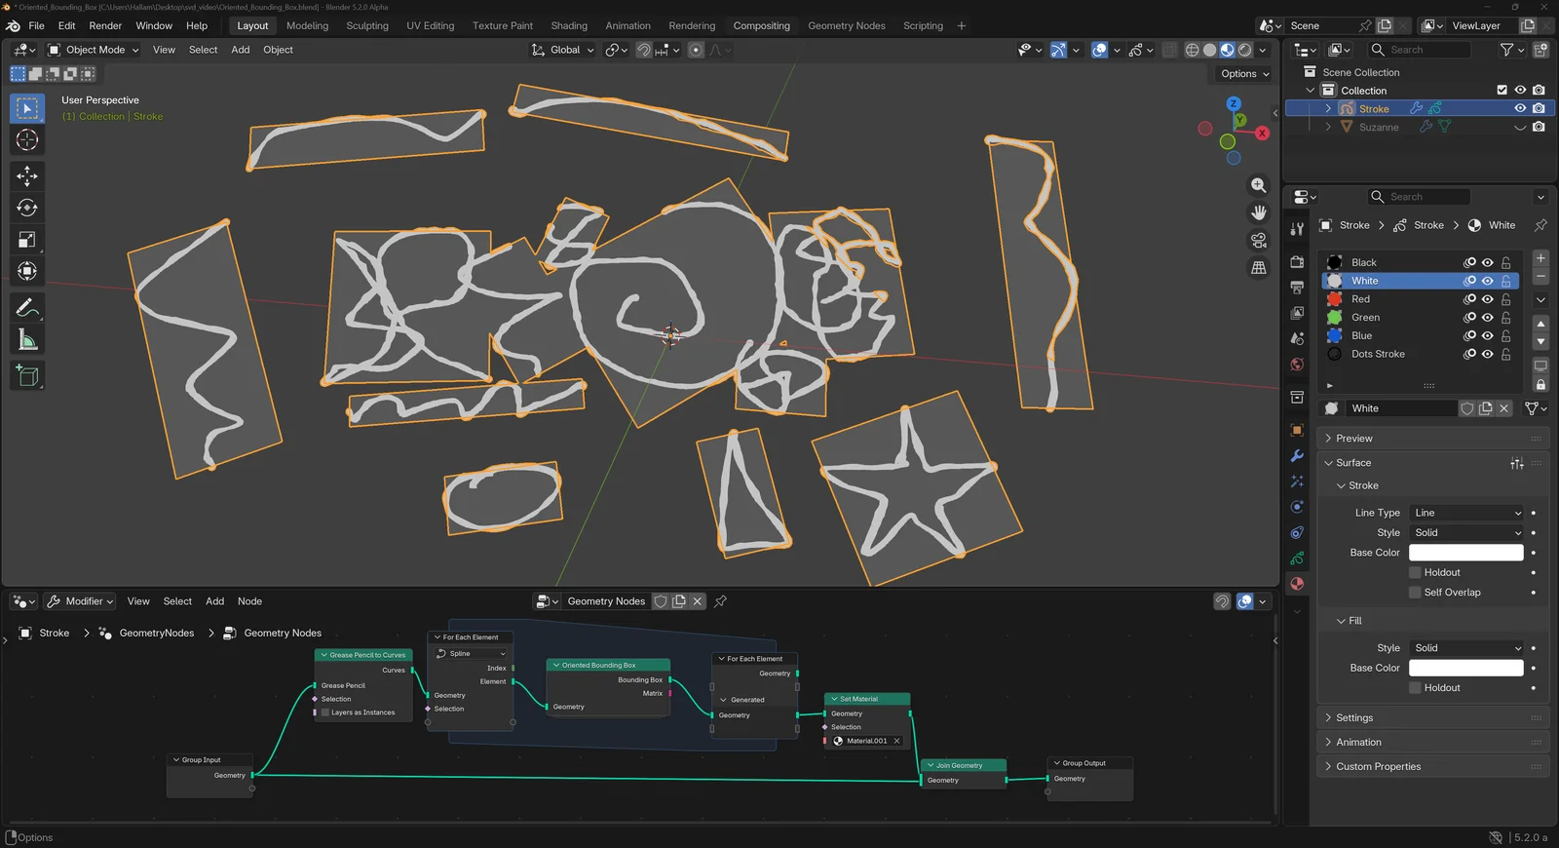Click the Stroke Base Color swatch
The height and width of the screenshot is (848, 1559).
click(x=1465, y=553)
